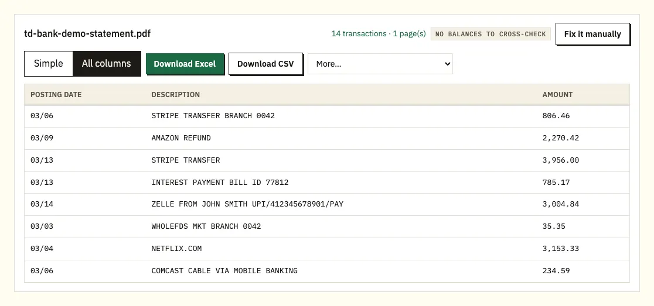The image size is (654, 306).
Task: Select the AMAZON REFUND description cell
Action: click(181, 138)
